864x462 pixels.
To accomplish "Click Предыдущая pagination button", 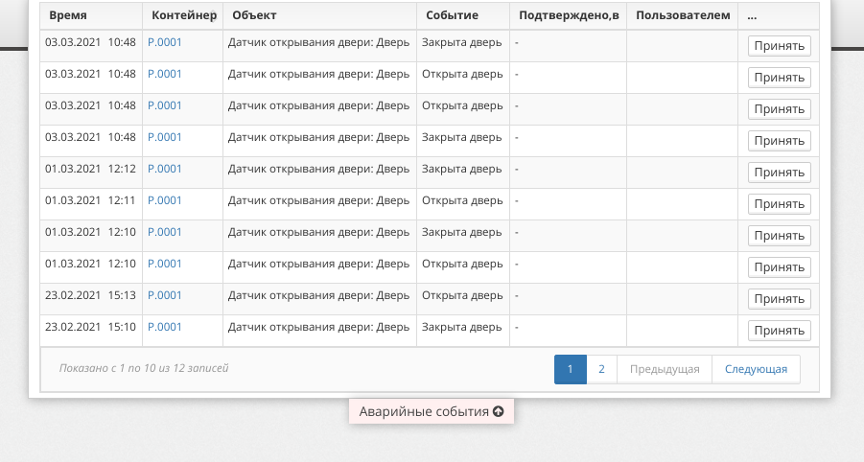I will click(x=664, y=369).
